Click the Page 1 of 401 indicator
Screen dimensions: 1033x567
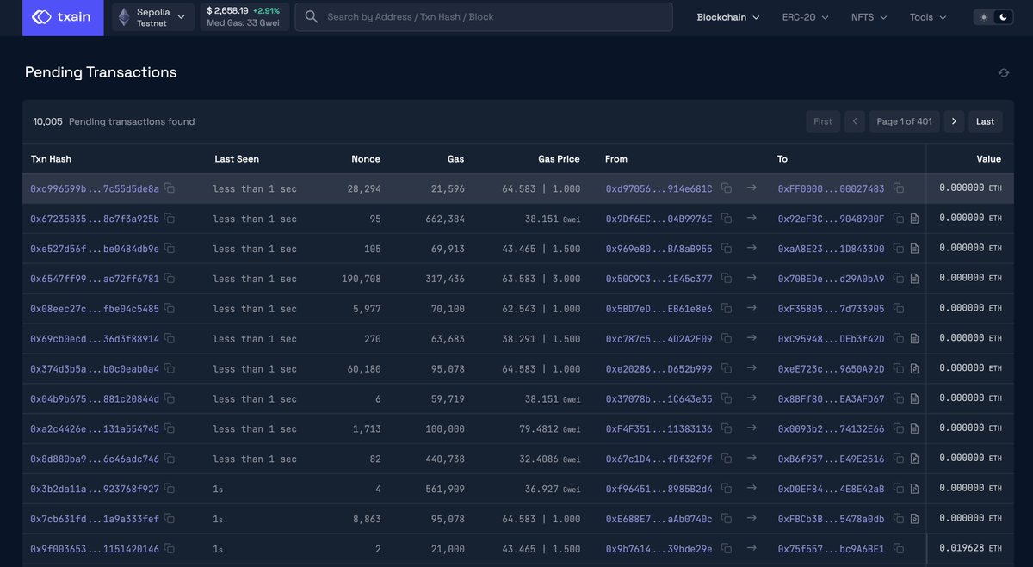pos(905,121)
